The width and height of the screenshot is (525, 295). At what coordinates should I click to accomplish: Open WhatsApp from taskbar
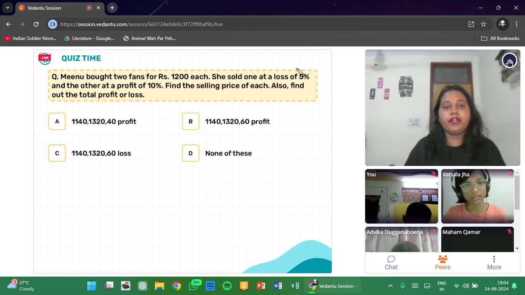(193, 286)
